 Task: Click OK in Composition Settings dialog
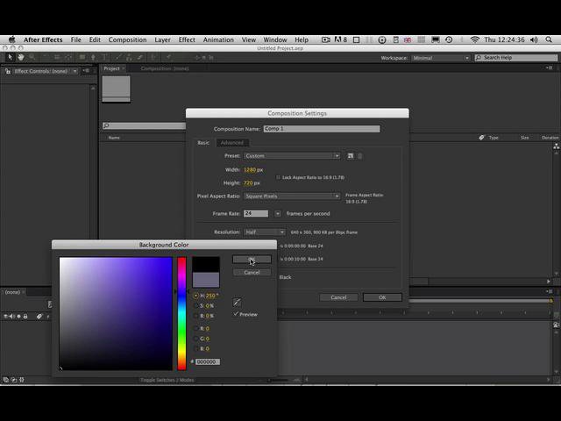coord(382,297)
